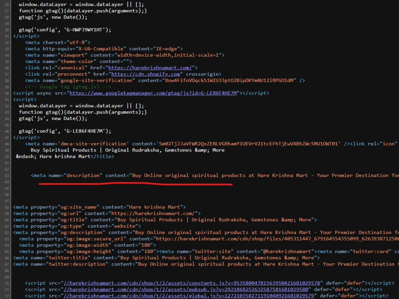Viewport: 399px width, 299px height.
Task: Click the twitter:title meta line
Action: point(166,258)
